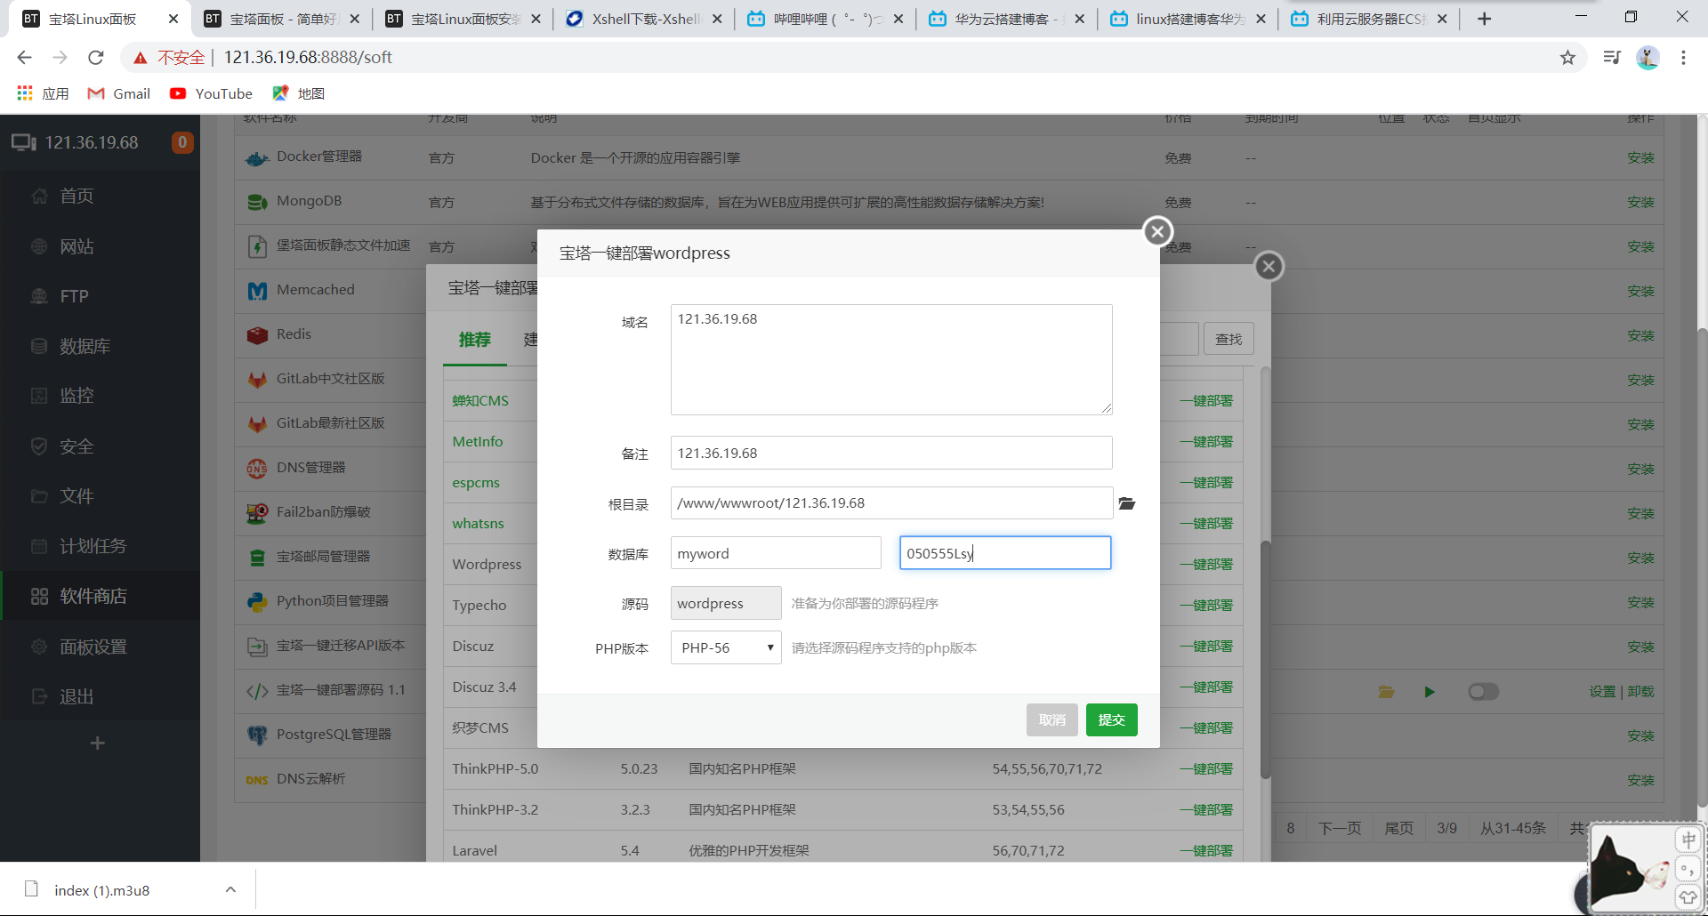Reload the page using refresh icon
Screen dimensions: 1708x916
[96, 58]
